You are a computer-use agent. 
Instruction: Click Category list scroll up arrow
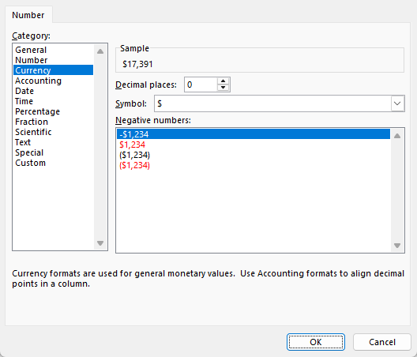tap(100, 51)
